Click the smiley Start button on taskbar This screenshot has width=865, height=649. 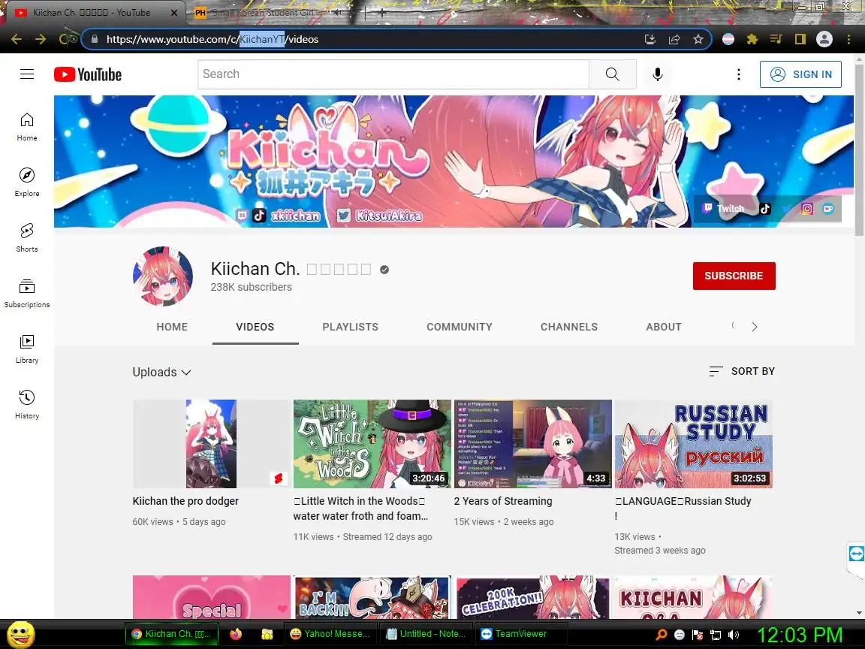[20, 634]
